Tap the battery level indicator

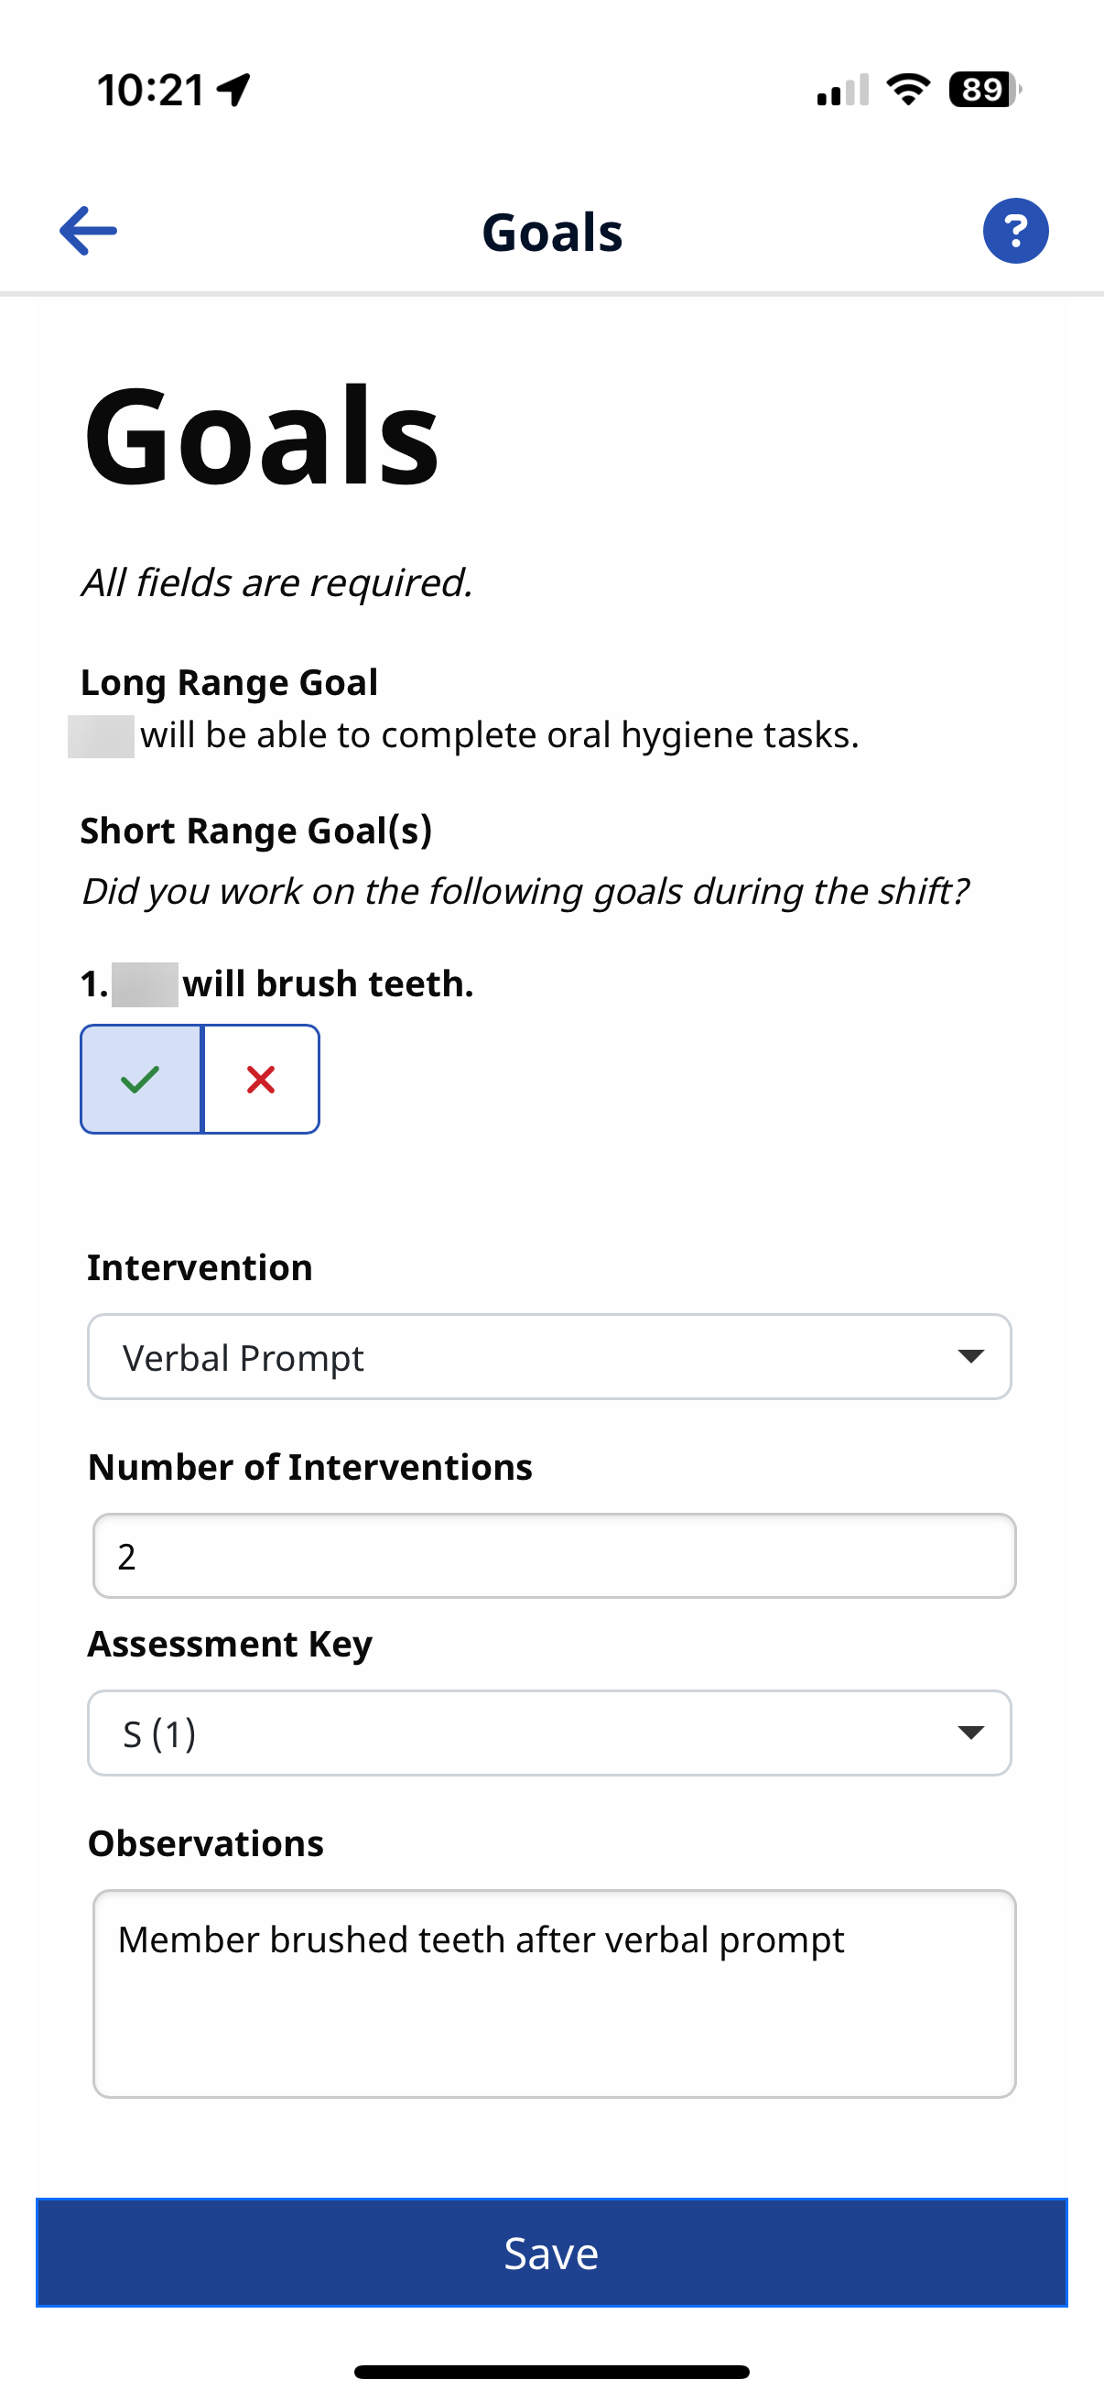[x=984, y=90]
